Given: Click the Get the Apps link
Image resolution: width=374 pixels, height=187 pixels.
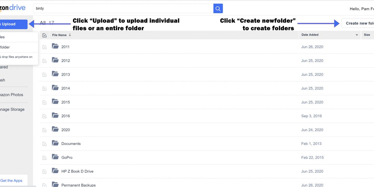Looking at the screenshot, I should pos(11,181).
